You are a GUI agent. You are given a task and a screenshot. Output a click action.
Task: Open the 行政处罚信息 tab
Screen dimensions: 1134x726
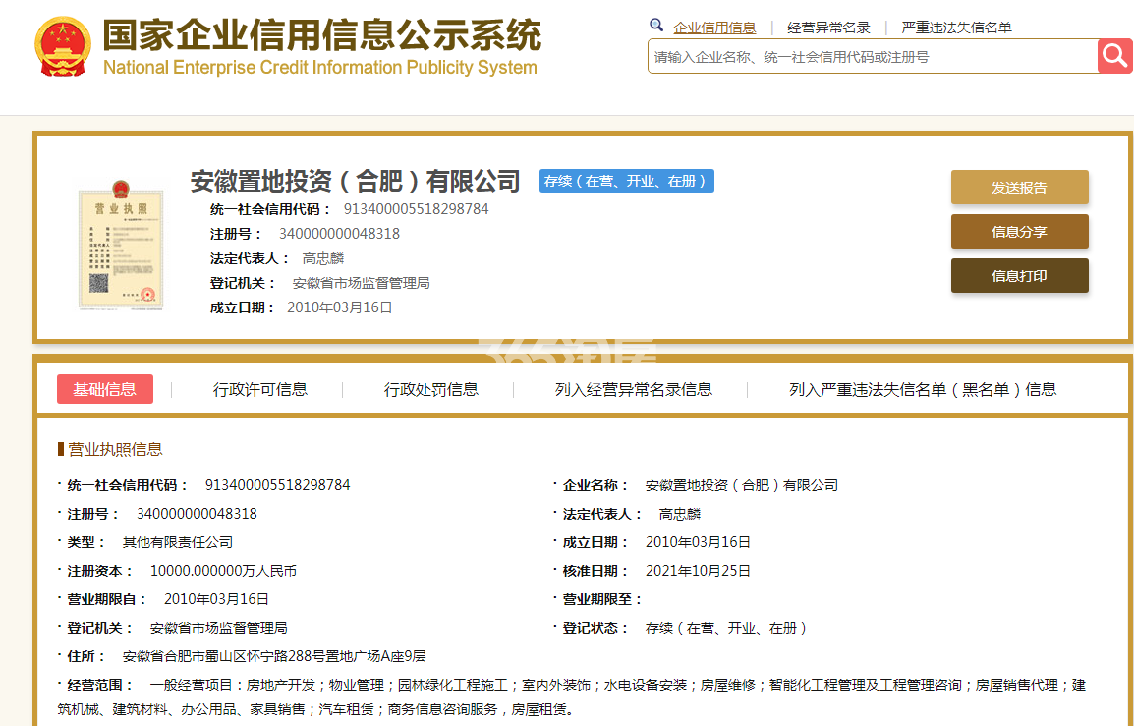click(431, 390)
